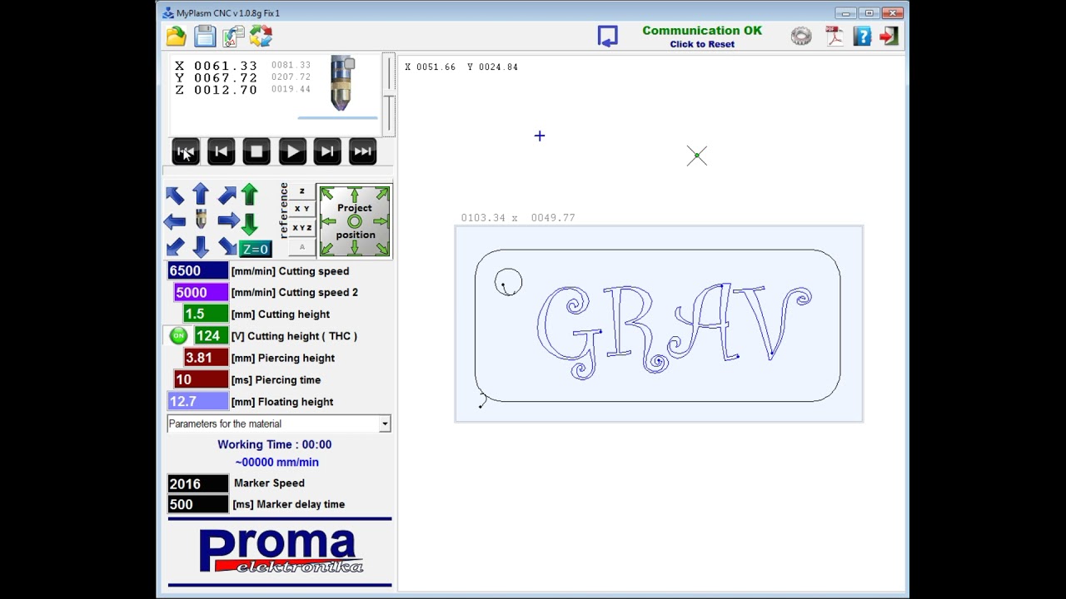Screen dimensions: 1066x599
Task: Click the reference A button
Action: 301,247
